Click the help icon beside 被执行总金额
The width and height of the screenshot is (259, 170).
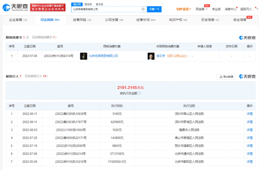pyautogui.click(x=140, y=93)
